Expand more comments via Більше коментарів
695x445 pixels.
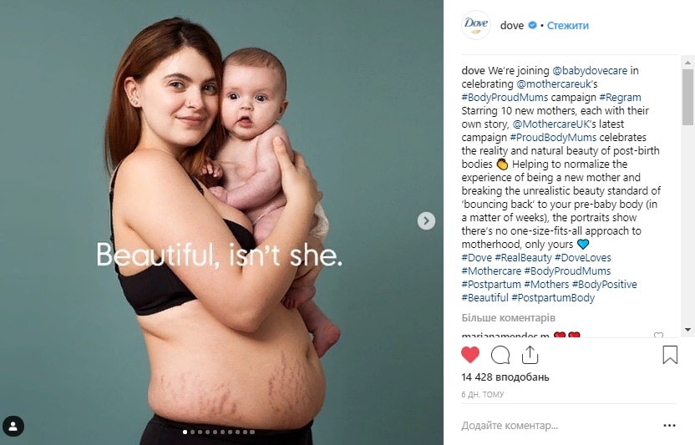click(509, 318)
